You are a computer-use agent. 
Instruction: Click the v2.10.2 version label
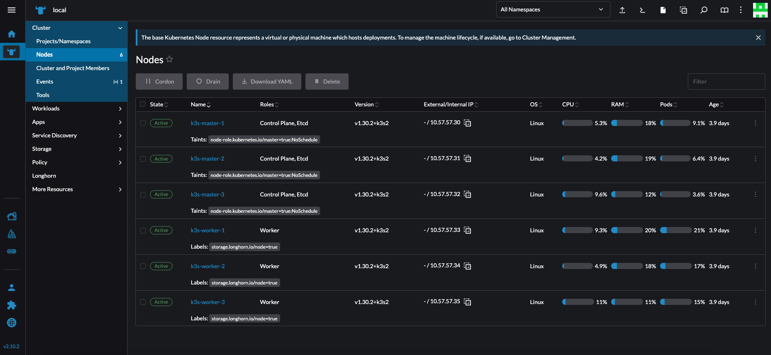pos(11,346)
